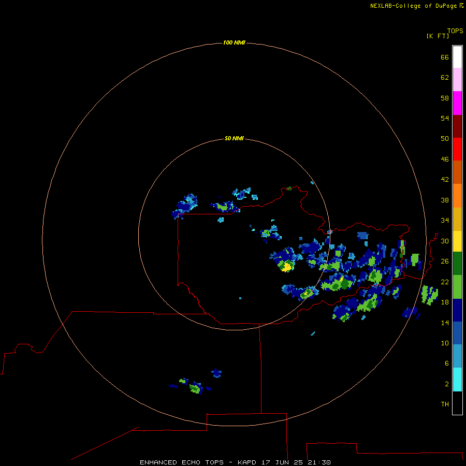Image resolution: width=466 pixels, height=466 pixels.
Task: Click legend value 26
Action: pos(445,261)
